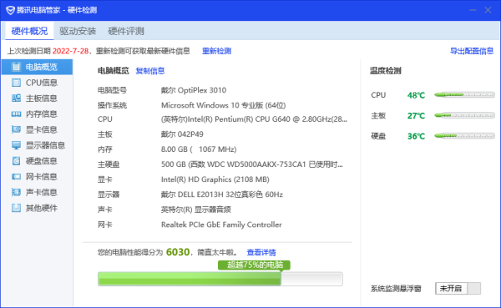Click the 2022-7-28 last detection date
This screenshot has height=308, width=501.
point(70,51)
